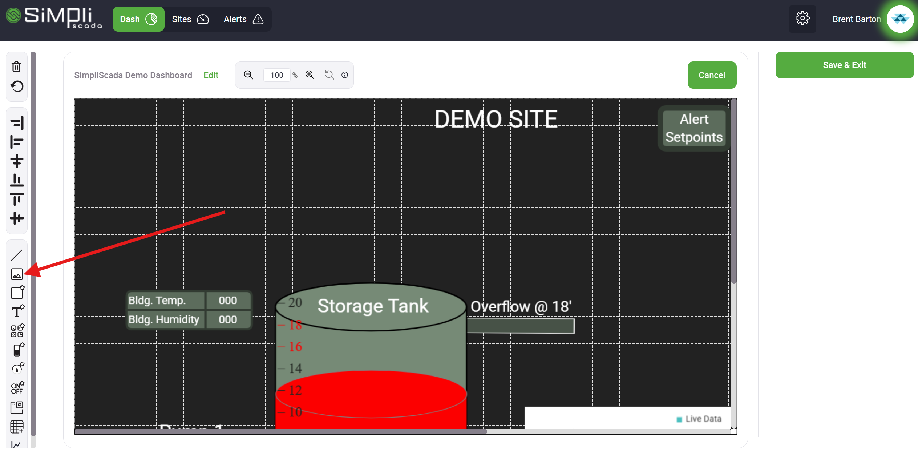This screenshot has width=918, height=455.
Task: Click the Cancel button
Action: point(712,75)
